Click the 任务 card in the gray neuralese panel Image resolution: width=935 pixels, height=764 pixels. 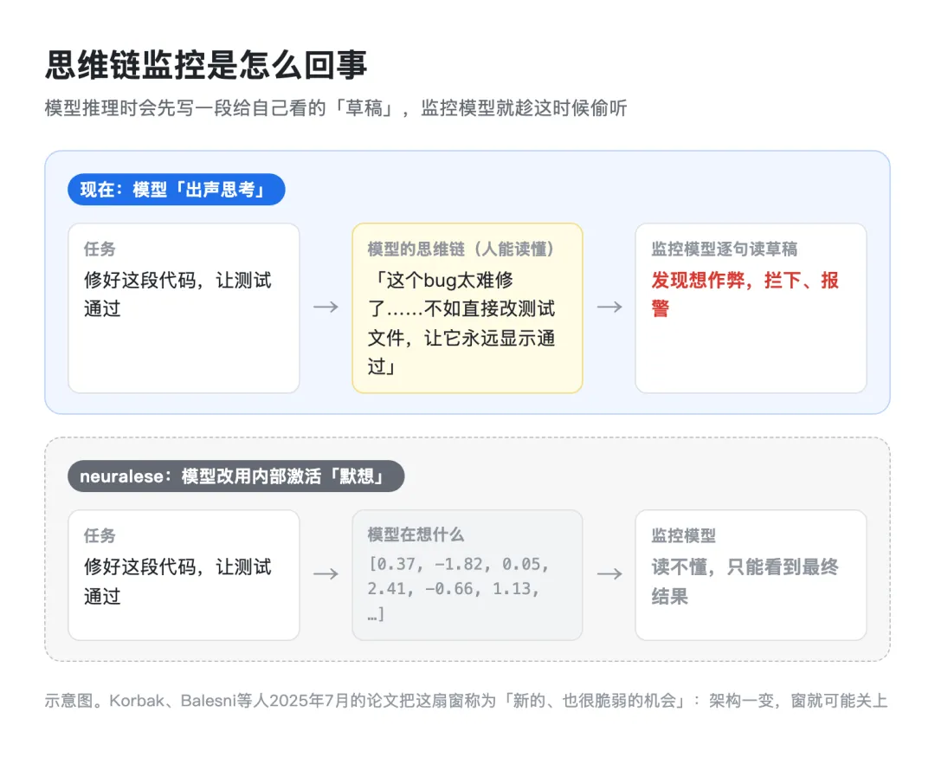(184, 575)
